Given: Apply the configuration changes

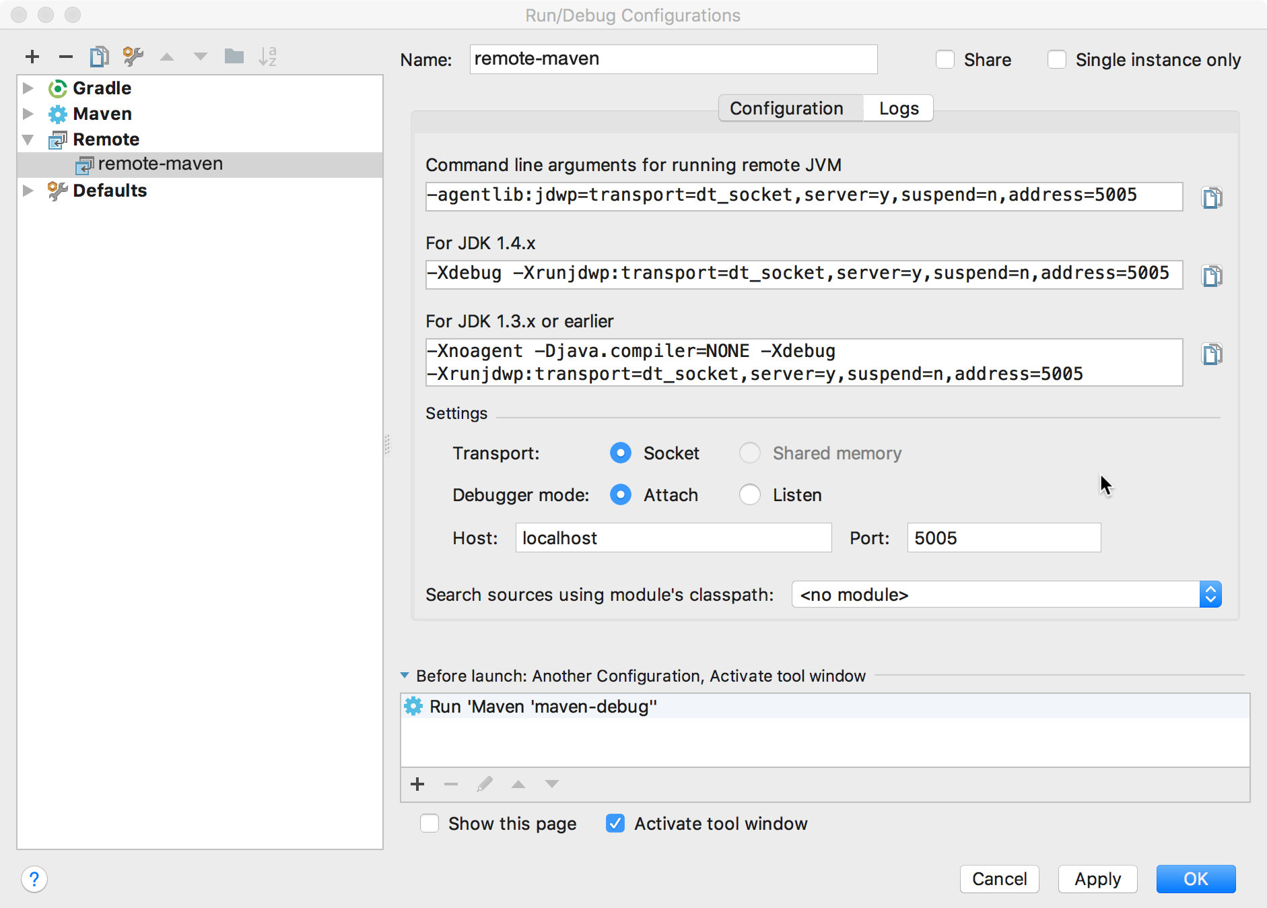Looking at the screenshot, I should pos(1096,879).
